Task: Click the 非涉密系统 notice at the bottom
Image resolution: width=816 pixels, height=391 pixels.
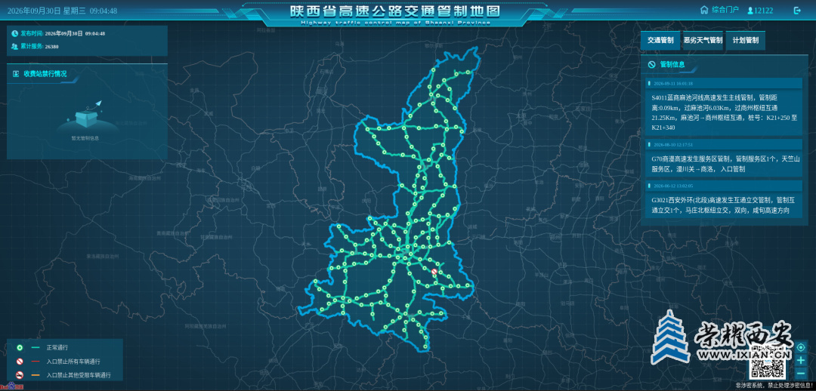Action: coord(774,385)
